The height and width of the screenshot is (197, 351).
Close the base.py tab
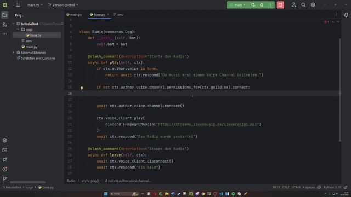[x=108, y=15]
